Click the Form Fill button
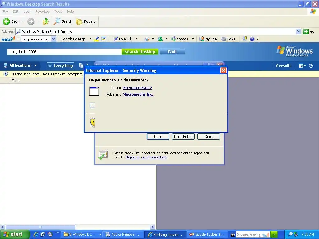The height and width of the screenshot is (239, 319). click(122, 39)
